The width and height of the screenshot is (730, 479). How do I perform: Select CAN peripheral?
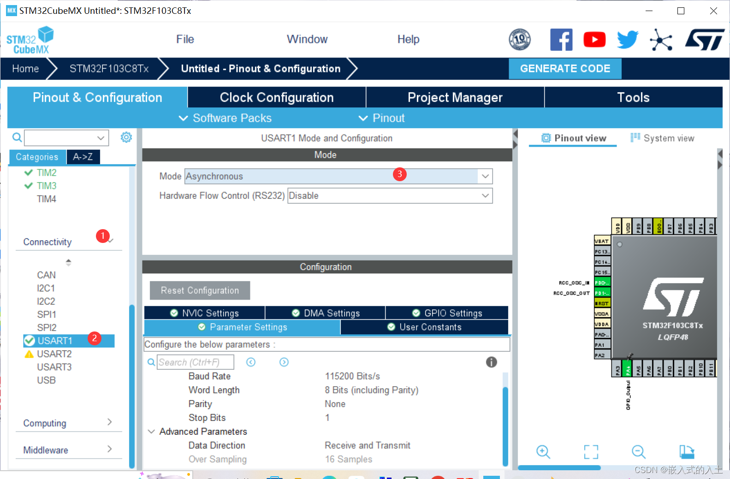(46, 275)
